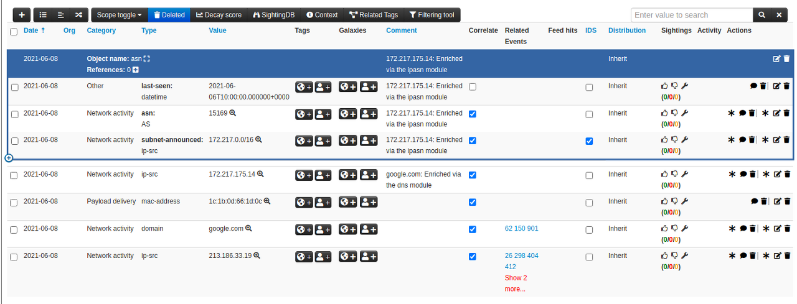
Task: Click the Comment column header
Action: (x=402, y=30)
